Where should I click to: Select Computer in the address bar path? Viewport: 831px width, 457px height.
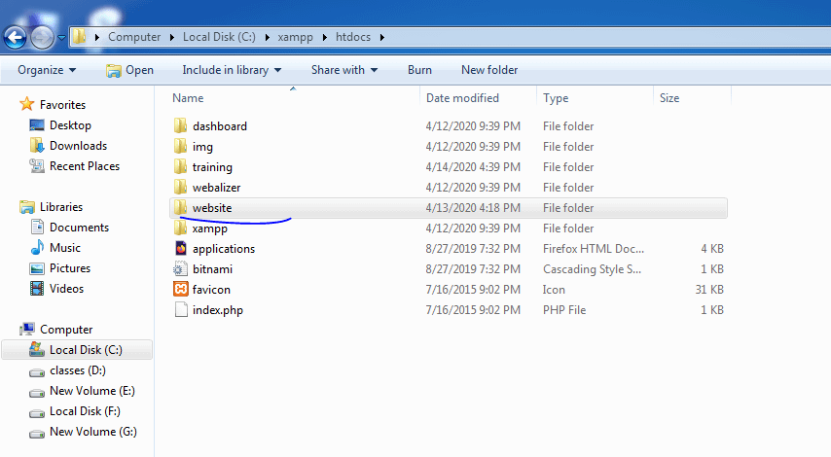pyautogui.click(x=134, y=37)
